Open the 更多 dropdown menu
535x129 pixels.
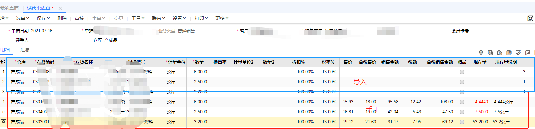tap(222, 18)
